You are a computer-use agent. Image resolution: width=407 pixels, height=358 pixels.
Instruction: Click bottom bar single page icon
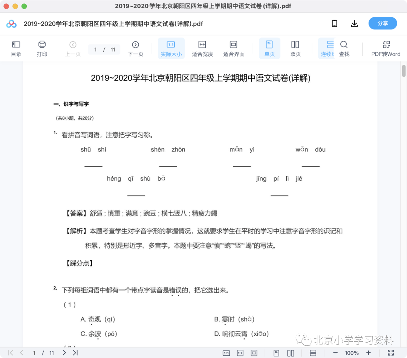276,353
